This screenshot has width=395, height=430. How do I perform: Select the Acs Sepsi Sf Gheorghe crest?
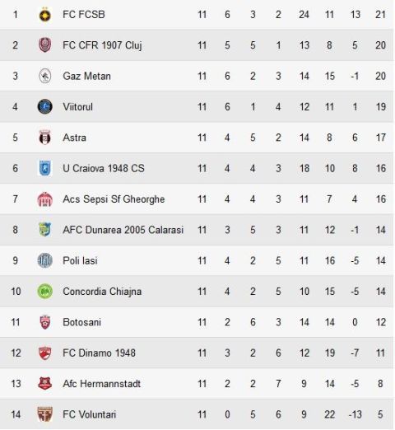click(44, 199)
